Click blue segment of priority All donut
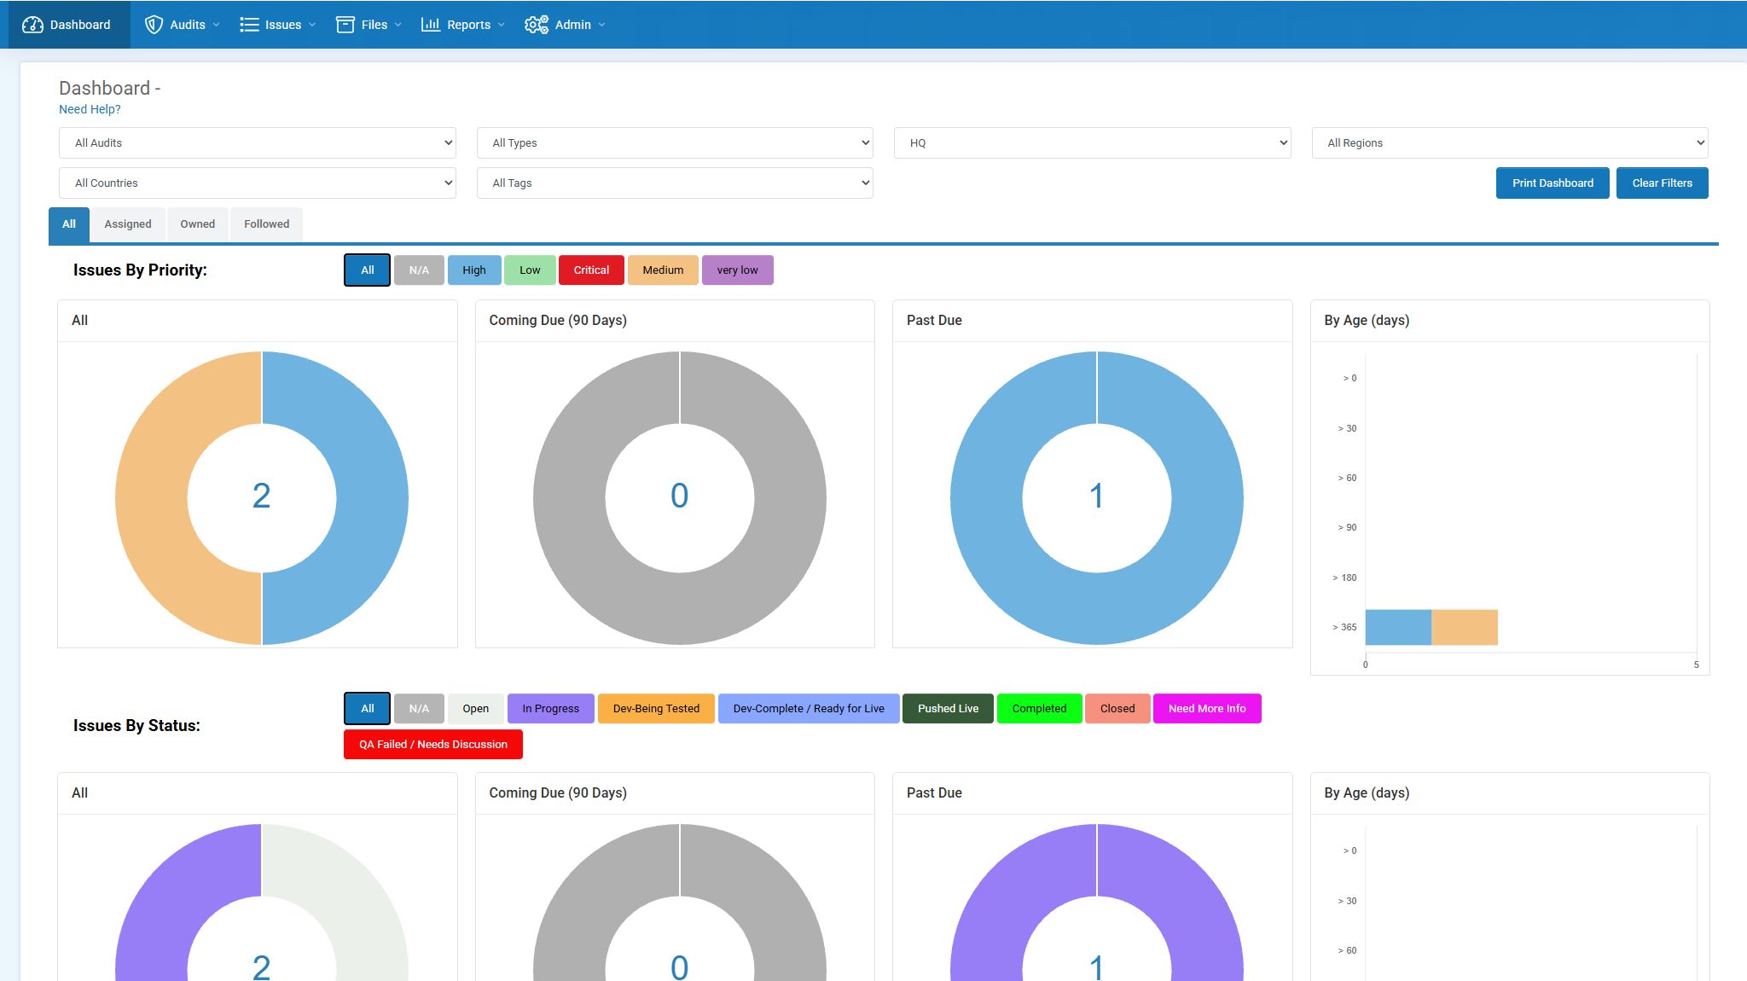 click(x=372, y=498)
